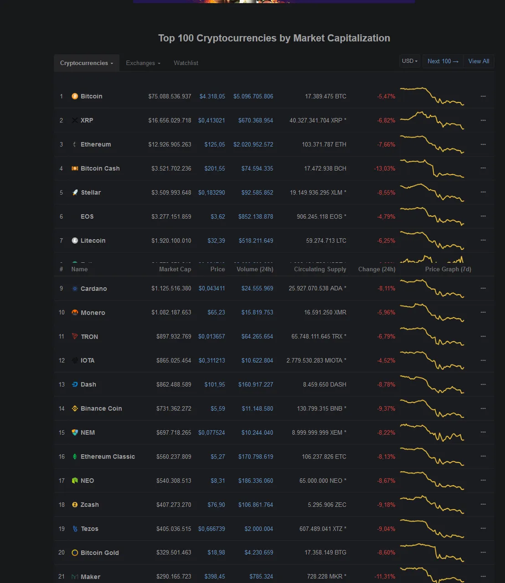Click Dash volume $160.917.227
505x583 pixels.
pos(256,384)
